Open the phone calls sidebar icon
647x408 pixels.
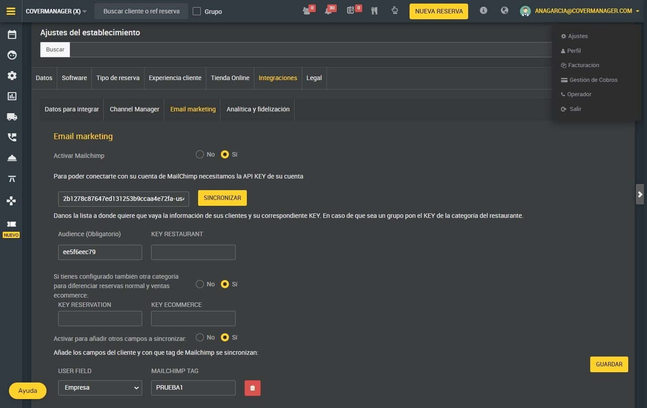(x=12, y=137)
